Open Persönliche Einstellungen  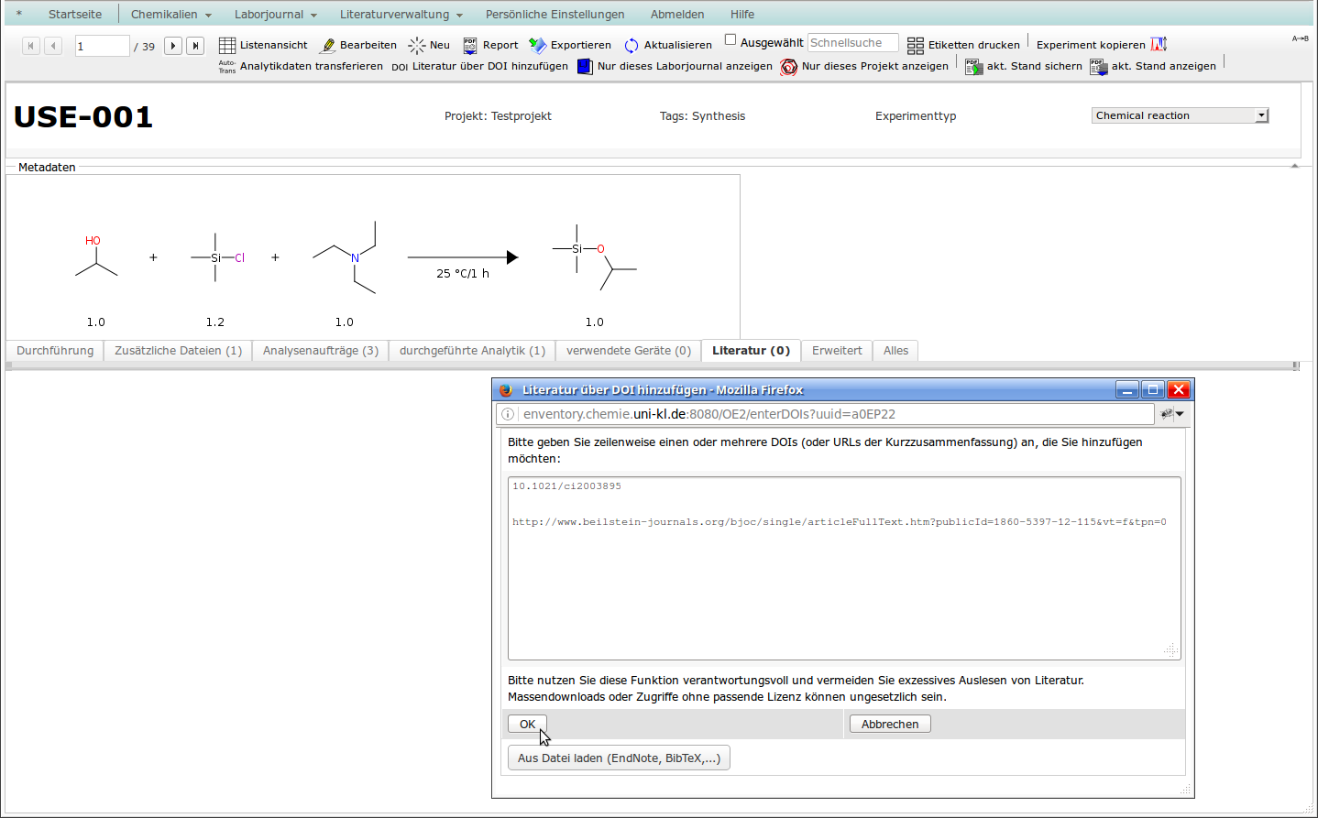tap(555, 15)
